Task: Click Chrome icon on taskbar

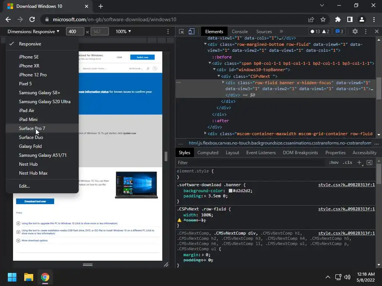Action: [45, 277]
